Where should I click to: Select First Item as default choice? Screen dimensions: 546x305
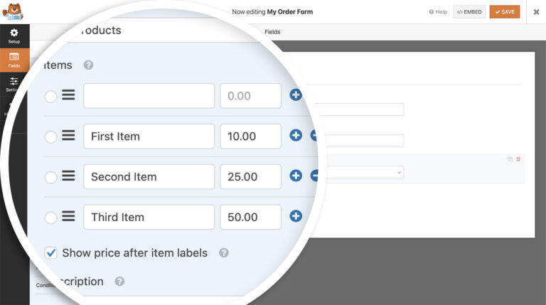[50, 137]
